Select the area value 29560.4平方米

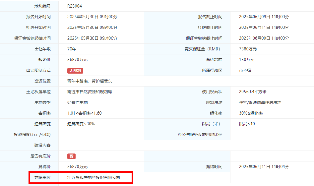coord(253,92)
